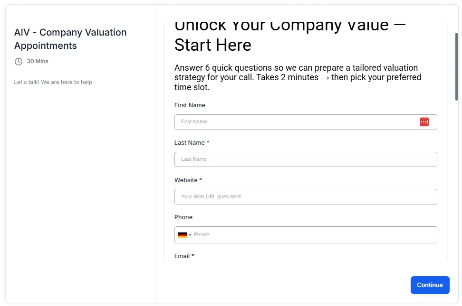
Task: Click the "Start Here" heading text
Action: pyautogui.click(x=213, y=45)
